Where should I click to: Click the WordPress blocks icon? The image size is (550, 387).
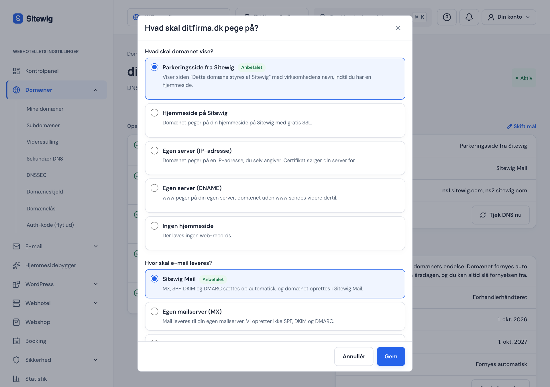(x=16, y=284)
